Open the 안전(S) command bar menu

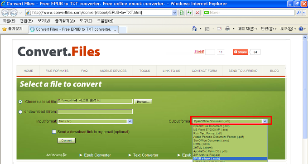point(269,29)
